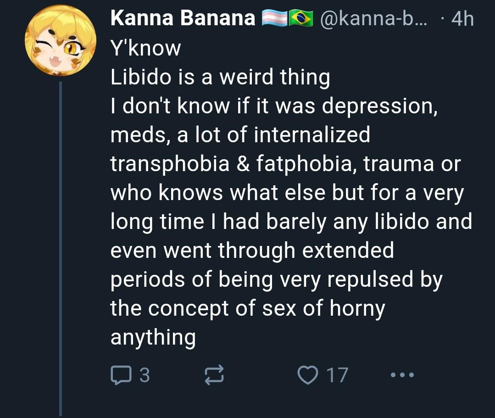Click the last word "anything"
This screenshot has width=495, height=418.
pos(153,337)
